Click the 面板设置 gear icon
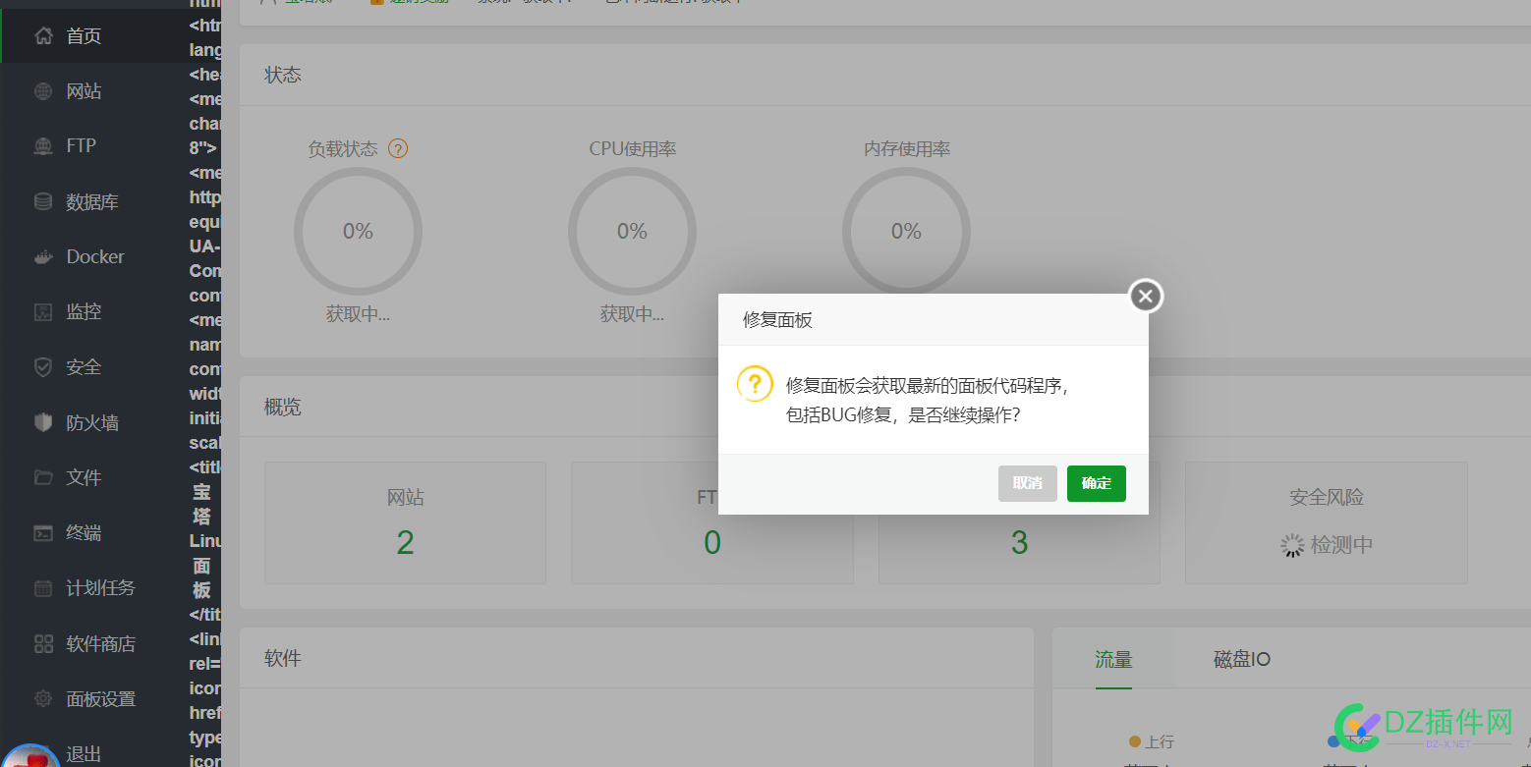This screenshot has height=767, width=1531. tap(43, 699)
